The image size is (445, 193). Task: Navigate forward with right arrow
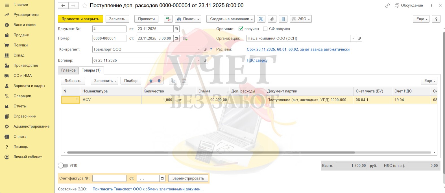coord(73,6)
